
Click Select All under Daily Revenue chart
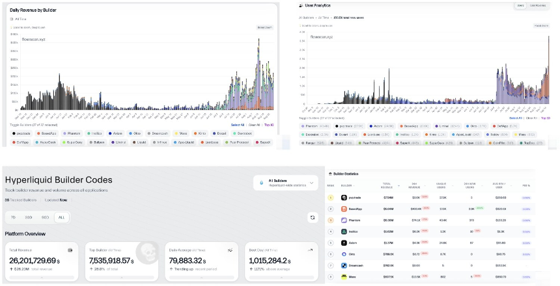click(238, 124)
